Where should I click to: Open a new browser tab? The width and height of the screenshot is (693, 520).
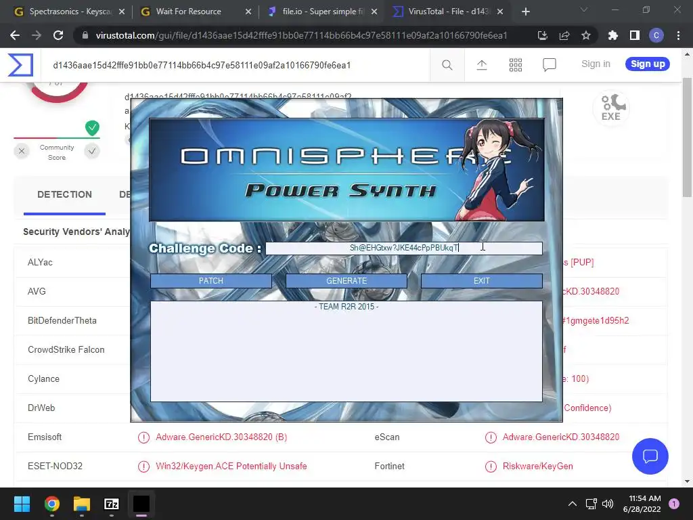tap(525, 12)
